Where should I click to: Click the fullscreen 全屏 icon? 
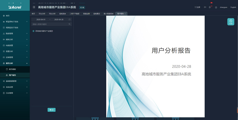pos(197,7)
